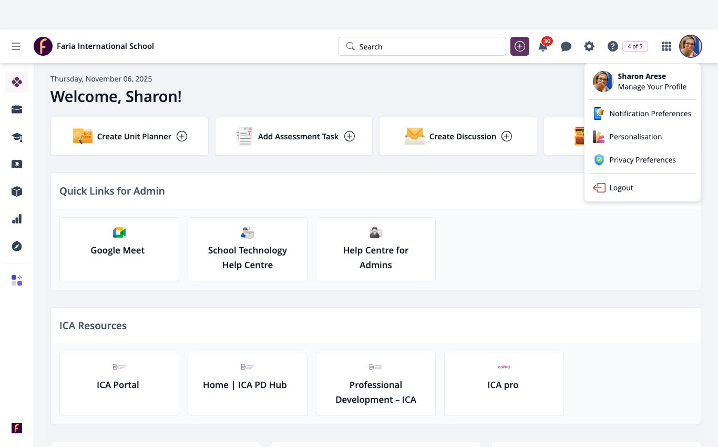Open notifications bell with 30 badge
This screenshot has width=718, height=447.
(543, 46)
